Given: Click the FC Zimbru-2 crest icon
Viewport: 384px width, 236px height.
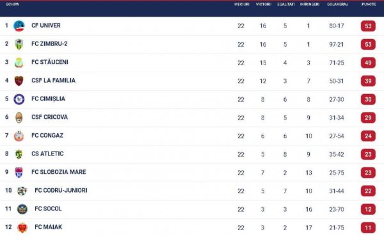Looking at the screenshot, I should pyautogui.click(x=19, y=44).
